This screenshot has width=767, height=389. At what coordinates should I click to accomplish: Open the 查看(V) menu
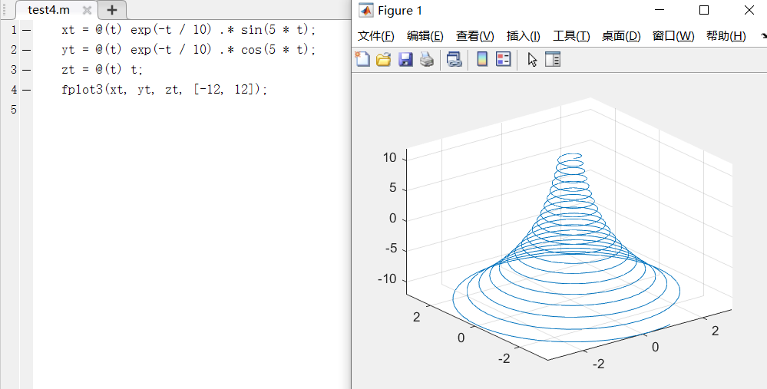pos(475,36)
